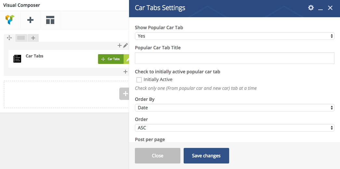
Task: Enable the Initially Active checkbox
Action: (x=139, y=79)
